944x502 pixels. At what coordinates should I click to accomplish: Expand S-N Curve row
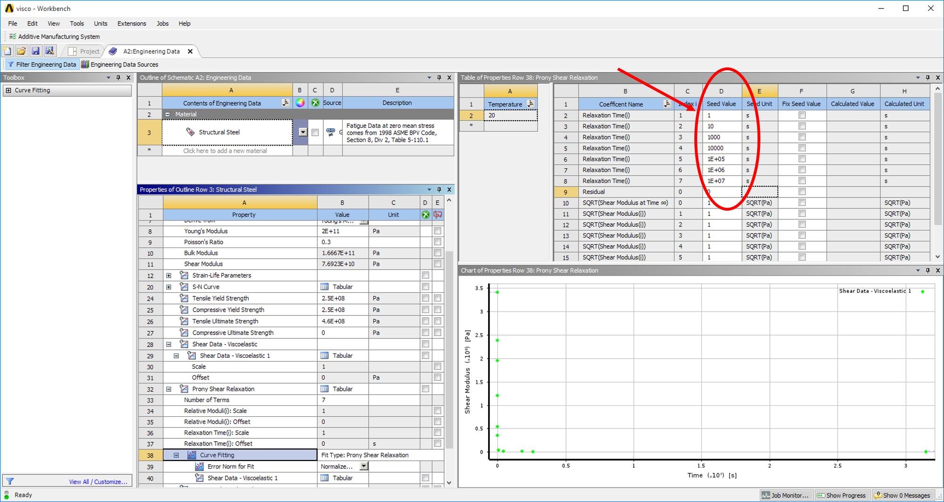tap(169, 287)
